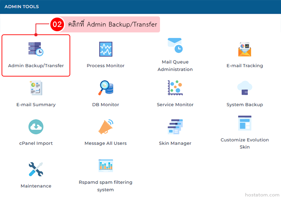Open the Skin Manager layers icon

point(175,127)
